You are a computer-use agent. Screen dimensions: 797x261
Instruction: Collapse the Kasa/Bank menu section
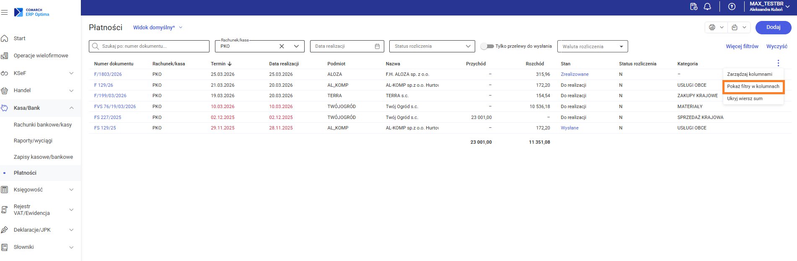(x=71, y=108)
